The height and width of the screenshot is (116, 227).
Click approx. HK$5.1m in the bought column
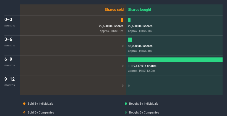click(x=140, y=31)
